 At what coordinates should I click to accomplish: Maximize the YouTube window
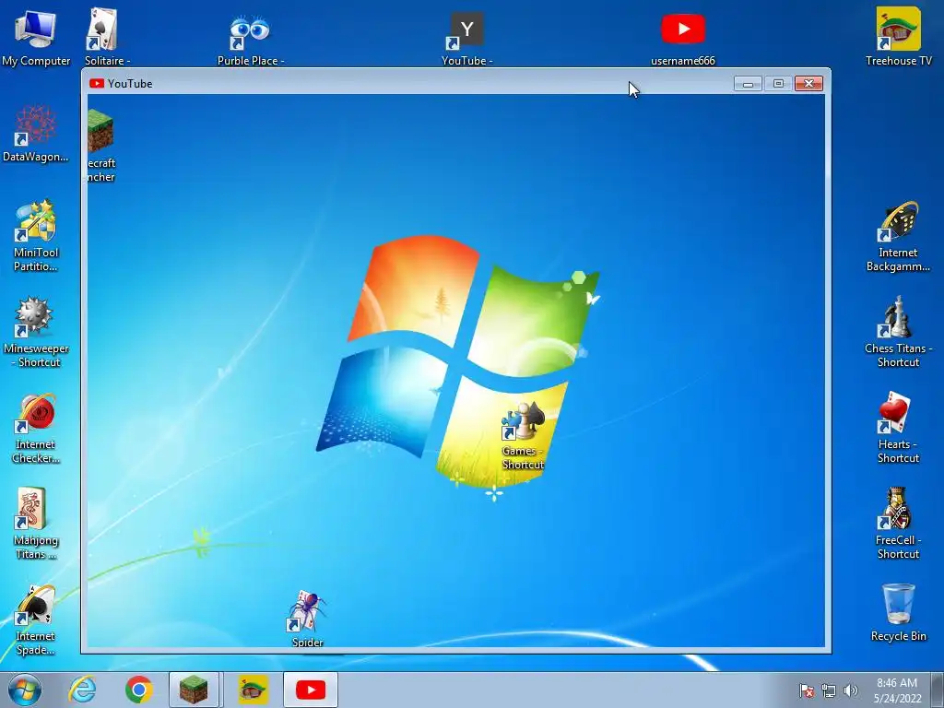(x=778, y=84)
